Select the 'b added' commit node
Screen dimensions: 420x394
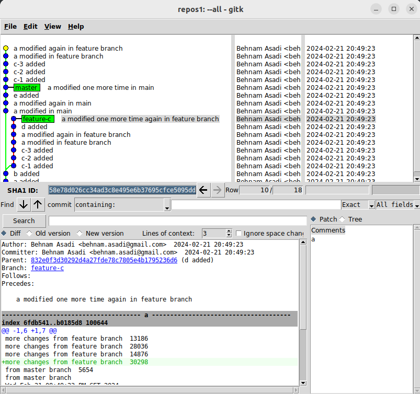(x=6, y=173)
